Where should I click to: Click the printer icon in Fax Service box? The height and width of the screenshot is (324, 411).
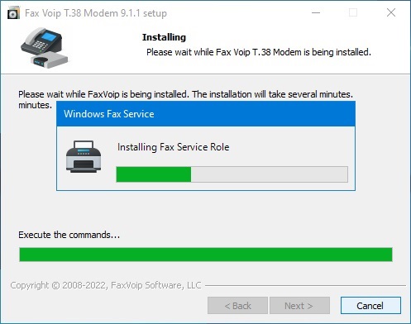(x=84, y=157)
